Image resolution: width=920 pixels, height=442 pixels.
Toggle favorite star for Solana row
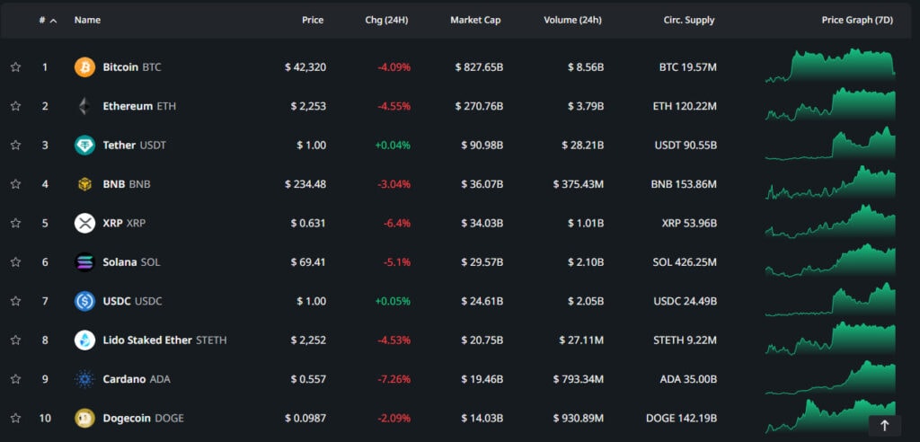tap(15, 262)
